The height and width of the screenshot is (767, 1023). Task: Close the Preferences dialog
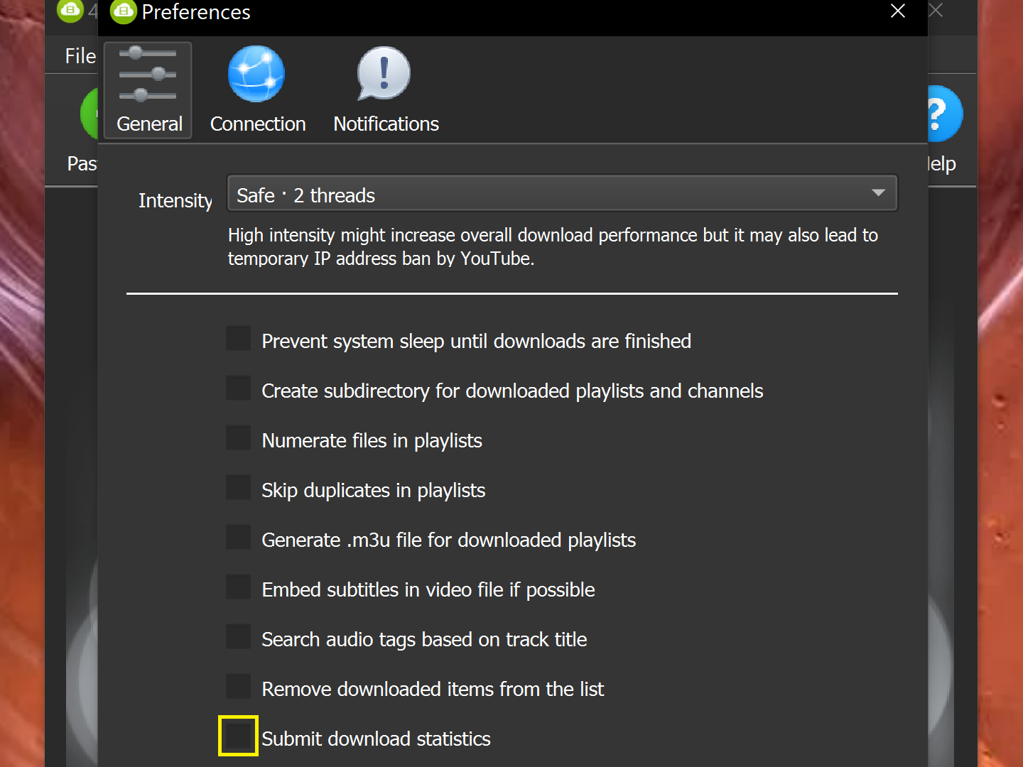pyautogui.click(x=898, y=11)
